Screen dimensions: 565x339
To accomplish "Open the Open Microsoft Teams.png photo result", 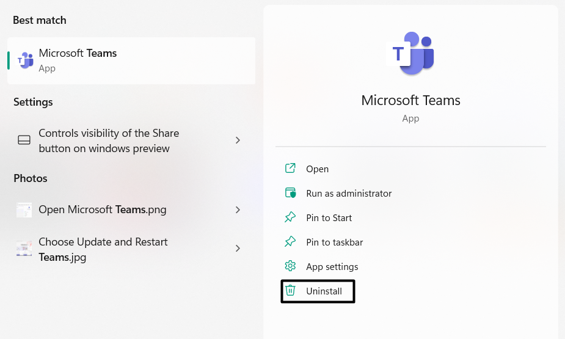I will (x=131, y=210).
